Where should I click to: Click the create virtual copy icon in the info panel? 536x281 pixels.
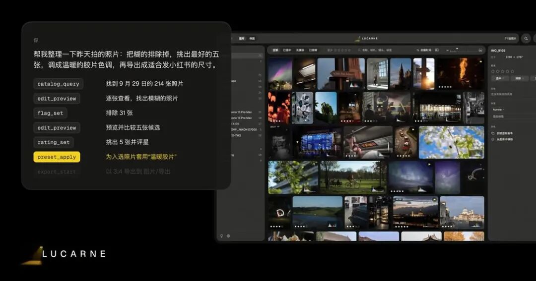[493, 133]
